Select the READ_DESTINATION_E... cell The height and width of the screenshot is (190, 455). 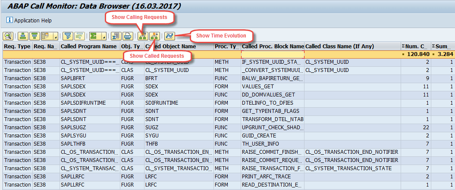click(273, 184)
